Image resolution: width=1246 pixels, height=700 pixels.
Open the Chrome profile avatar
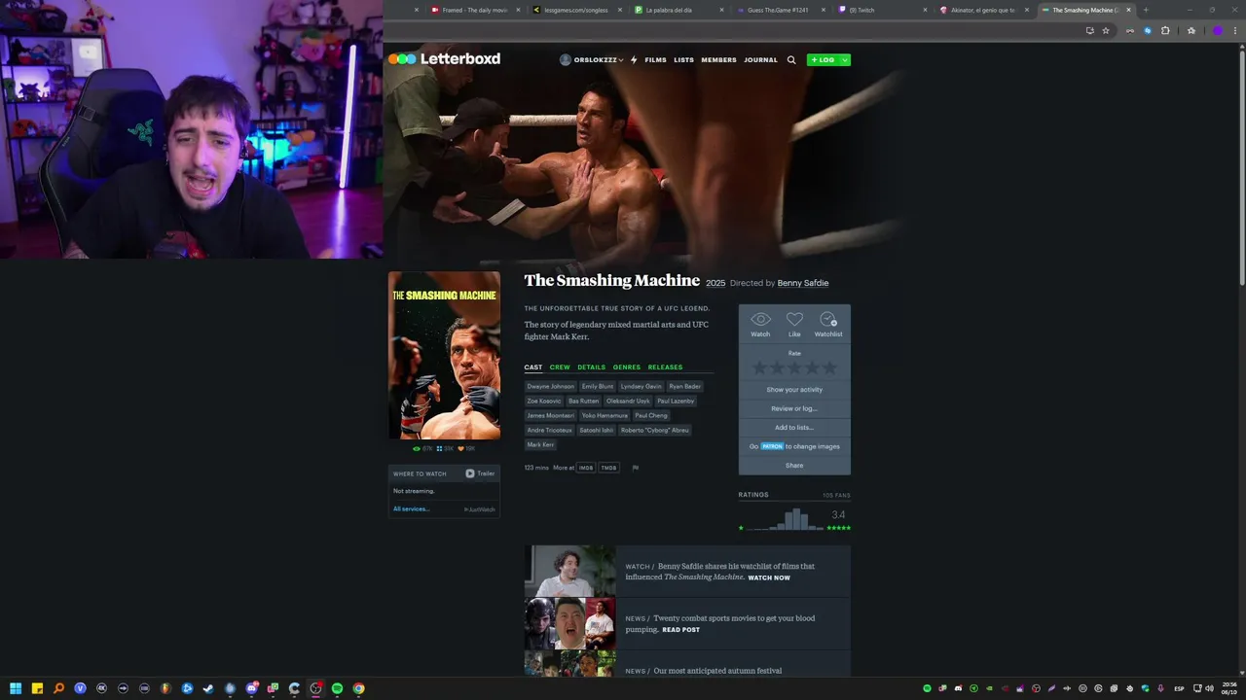click(x=1218, y=30)
